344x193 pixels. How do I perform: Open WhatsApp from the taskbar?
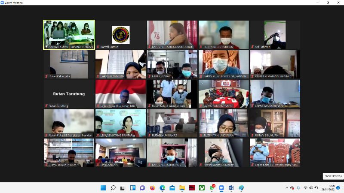pyautogui.click(x=212, y=188)
